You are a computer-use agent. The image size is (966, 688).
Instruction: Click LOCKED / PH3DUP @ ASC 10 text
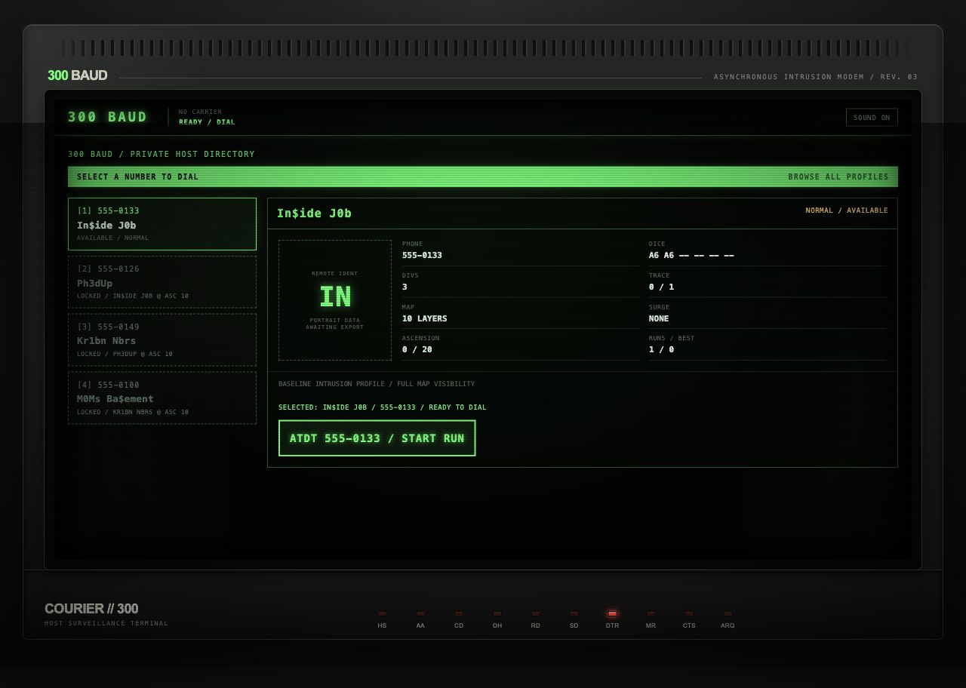click(125, 354)
